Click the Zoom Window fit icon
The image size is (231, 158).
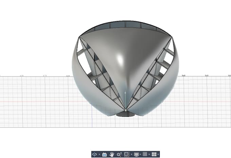coord(127,154)
